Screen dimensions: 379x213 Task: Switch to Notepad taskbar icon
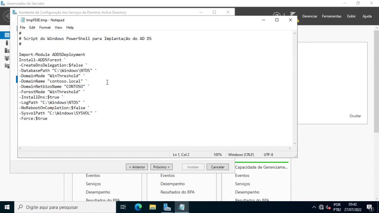pos(181,207)
